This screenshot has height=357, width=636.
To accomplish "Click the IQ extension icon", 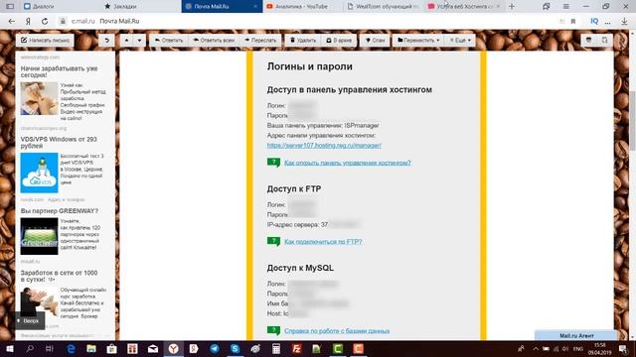I will tap(594, 21).
